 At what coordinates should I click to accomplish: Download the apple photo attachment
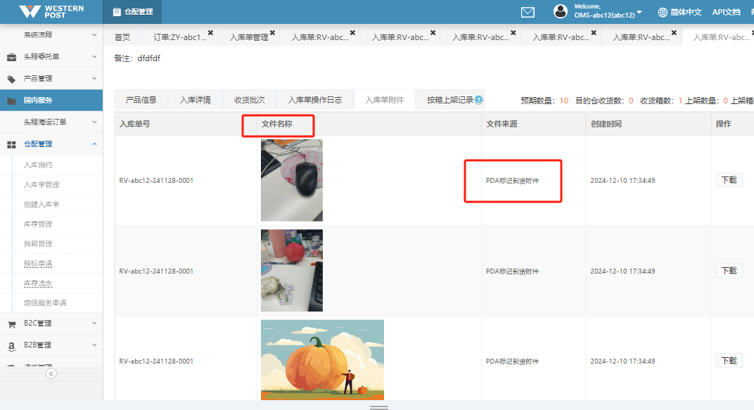click(729, 271)
